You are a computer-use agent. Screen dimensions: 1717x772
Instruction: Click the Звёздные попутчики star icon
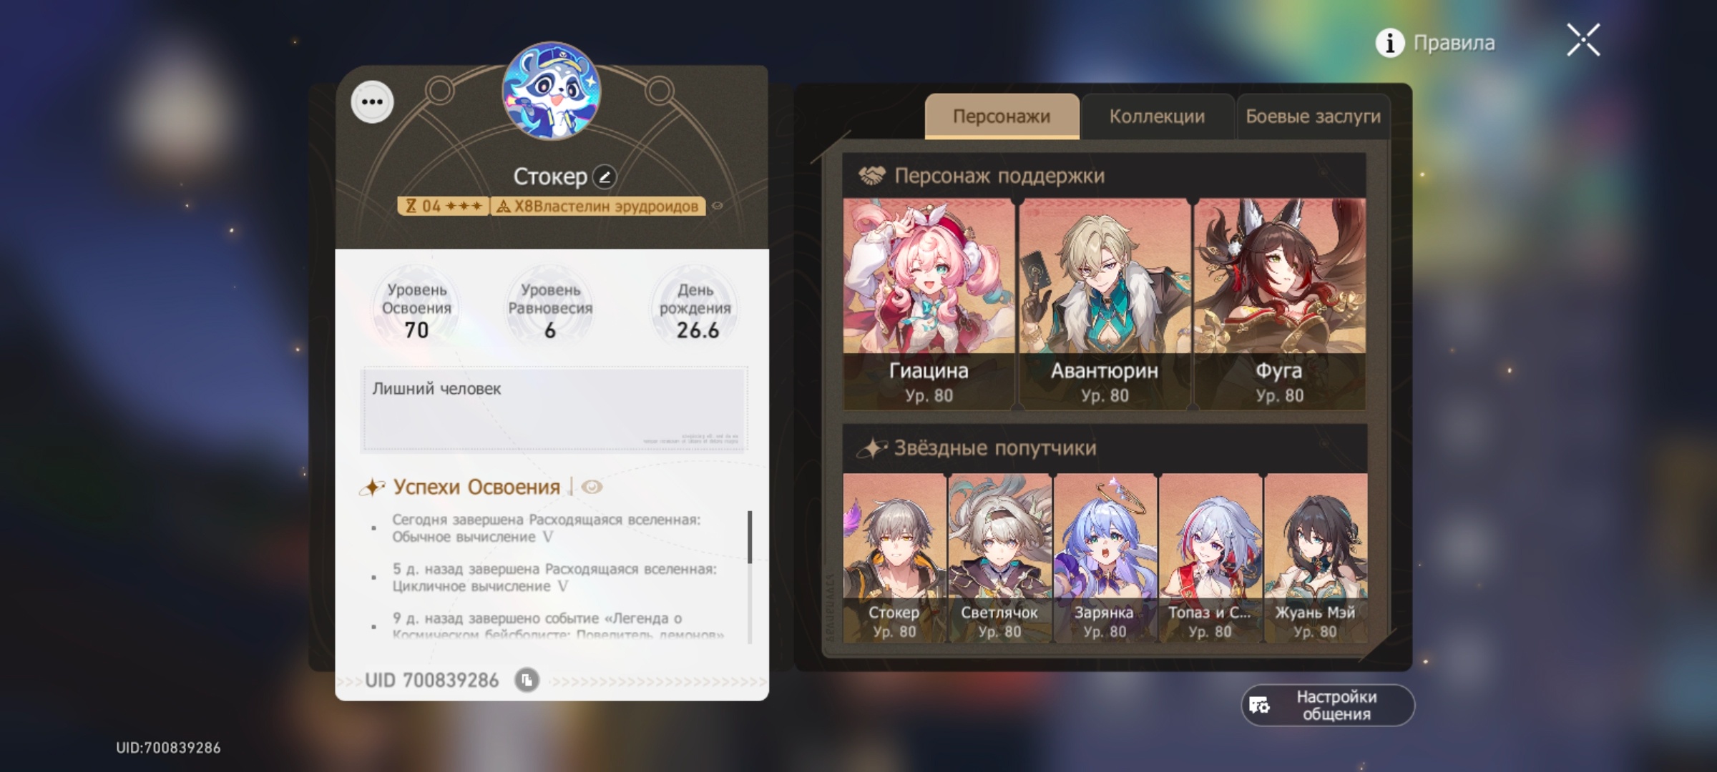click(872, 448)
